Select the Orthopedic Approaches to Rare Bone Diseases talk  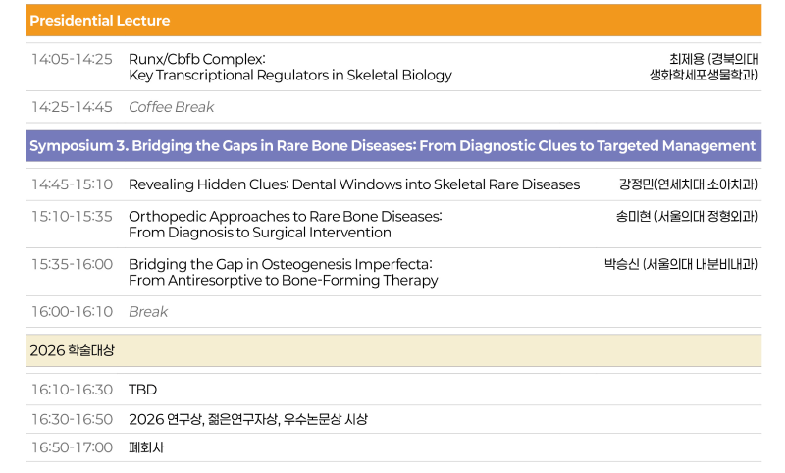286,225
